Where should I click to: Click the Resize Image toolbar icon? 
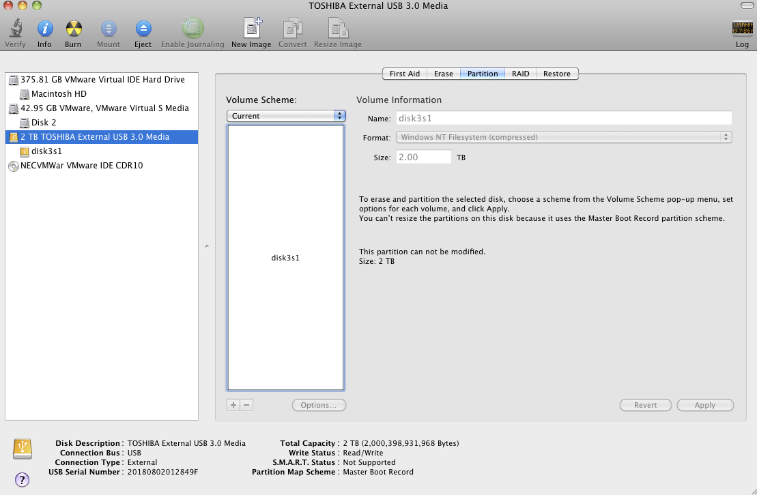point(338,28)
